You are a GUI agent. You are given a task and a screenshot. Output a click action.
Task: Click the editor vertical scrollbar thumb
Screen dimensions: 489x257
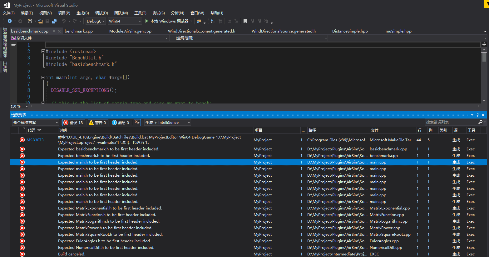tap(484, 57)
